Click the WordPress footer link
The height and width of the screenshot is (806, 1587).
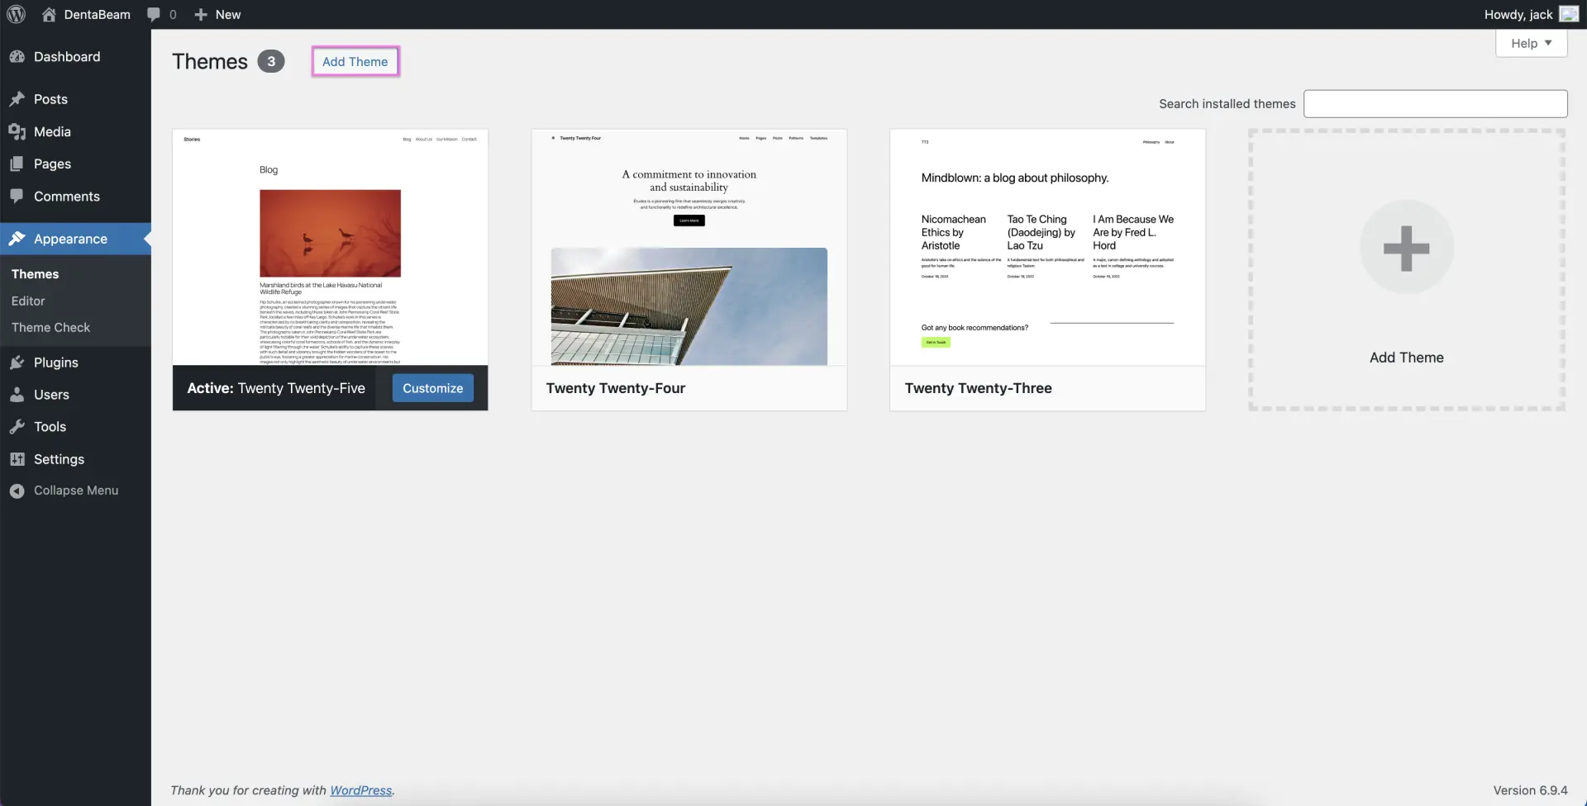[361, 790]
